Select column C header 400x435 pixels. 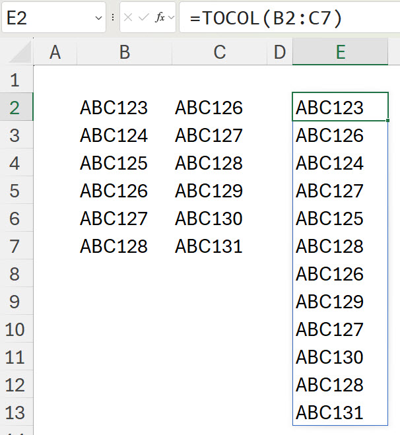click(x=220, y=52)
